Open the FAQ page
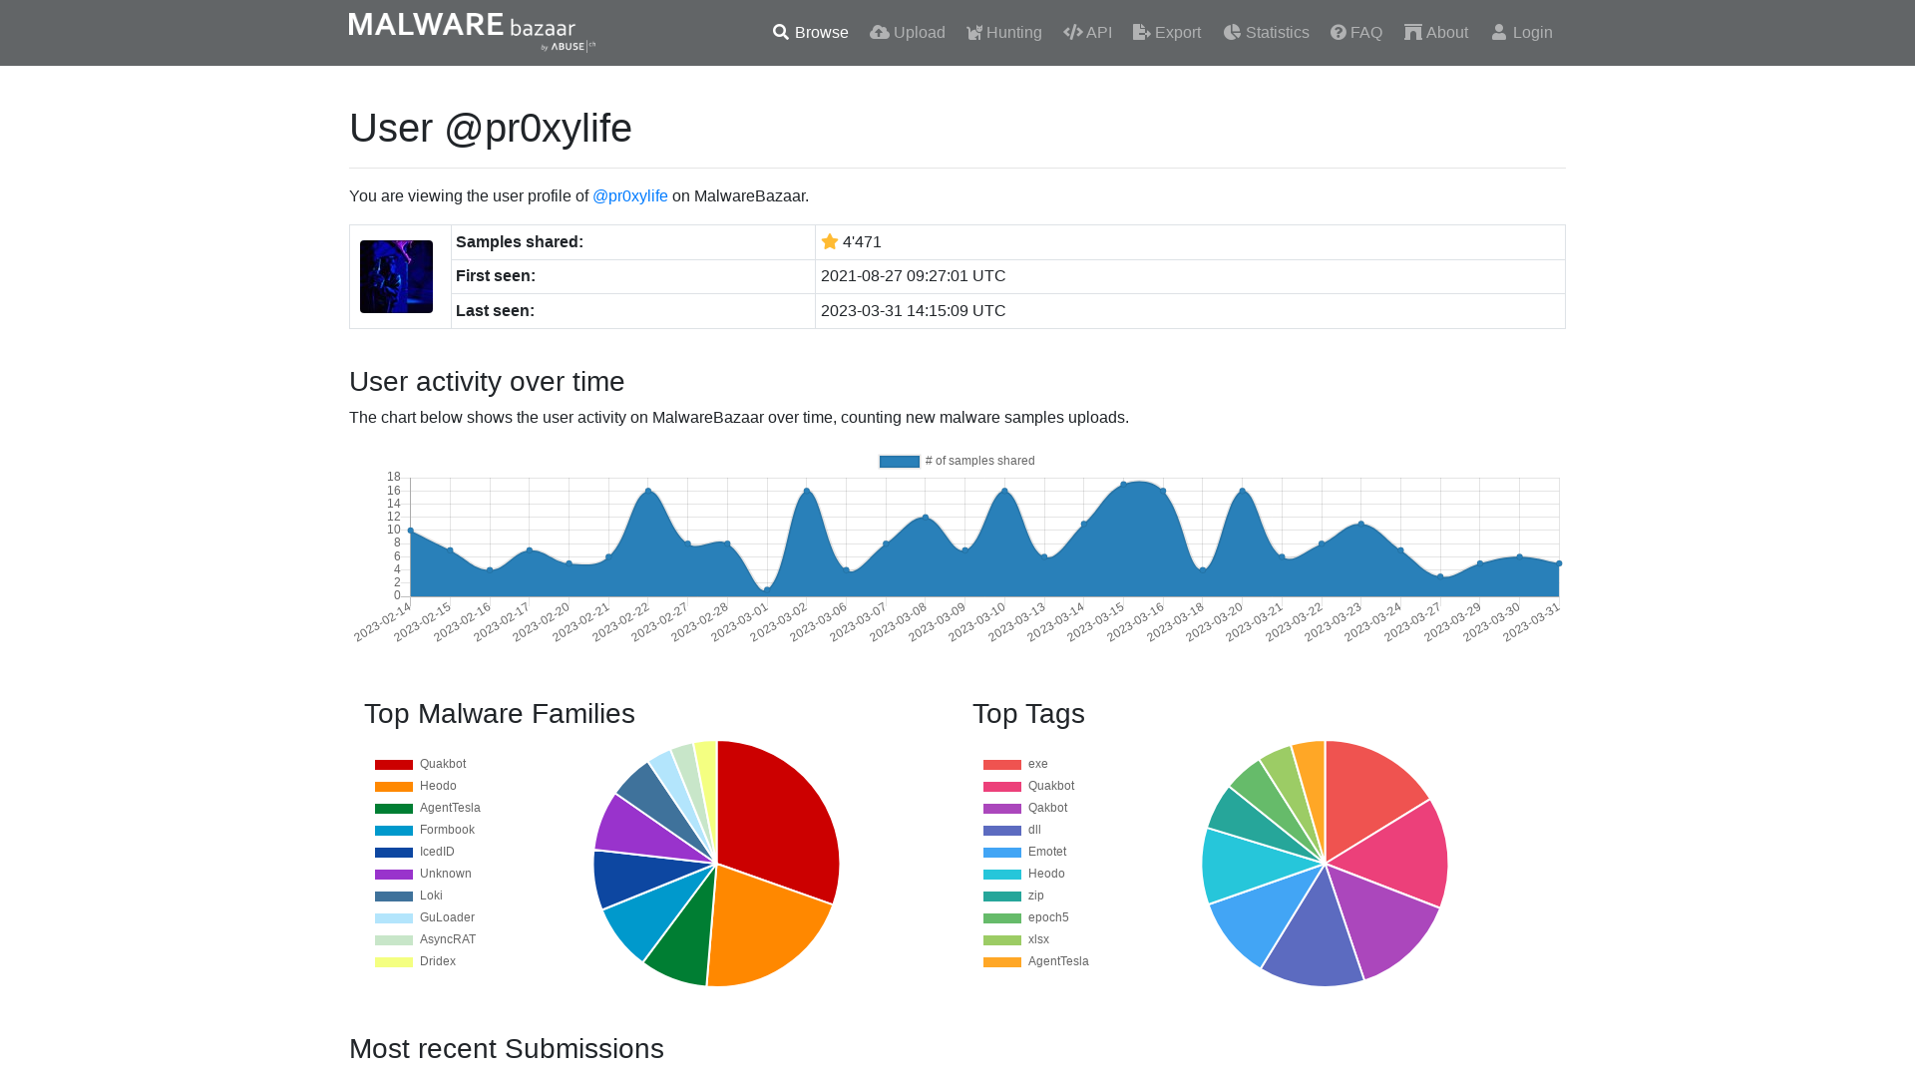The width and height of the screenshot is (1915, 1077). [1356, 33]
